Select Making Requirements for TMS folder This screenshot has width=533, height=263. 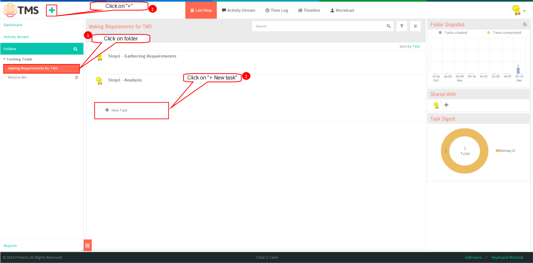click(x=41, y=68)
